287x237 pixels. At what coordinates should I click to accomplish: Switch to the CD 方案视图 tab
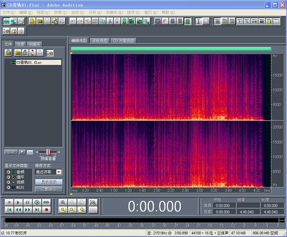point(123,41)
